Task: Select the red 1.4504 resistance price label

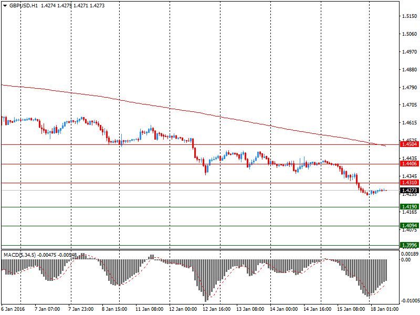Action: 409,144
